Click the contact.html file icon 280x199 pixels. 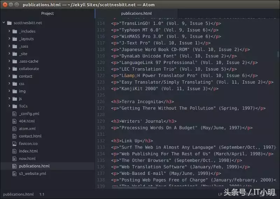[x=14, y=136]
